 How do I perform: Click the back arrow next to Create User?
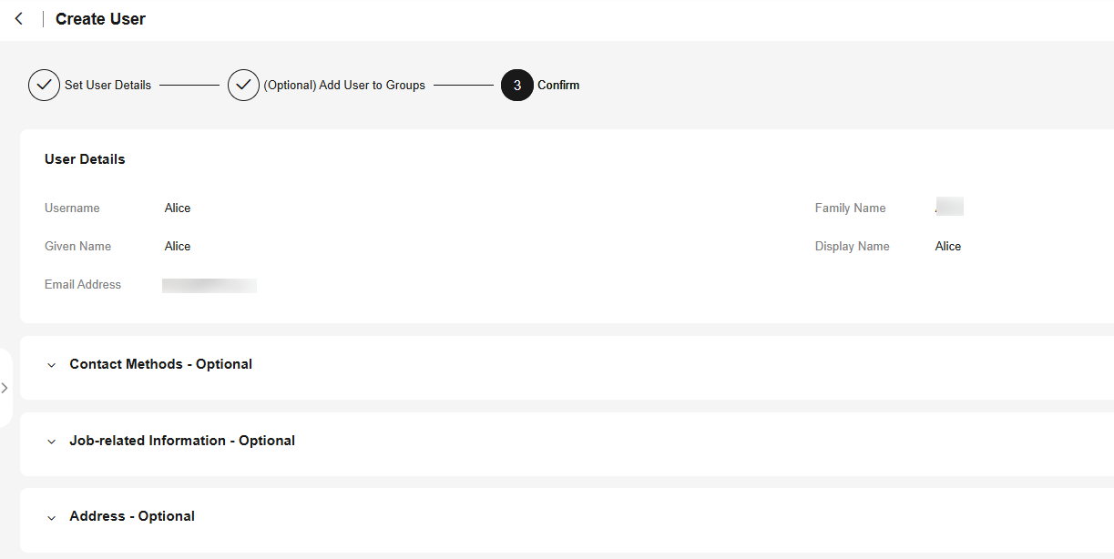18,18
